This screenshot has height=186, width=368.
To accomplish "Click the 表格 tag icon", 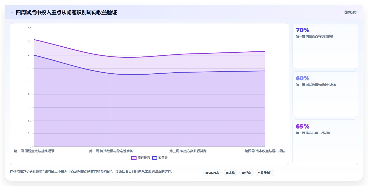I will point(227,173).
